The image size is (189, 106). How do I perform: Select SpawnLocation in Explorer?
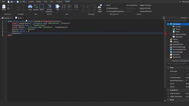pos(181,34)
